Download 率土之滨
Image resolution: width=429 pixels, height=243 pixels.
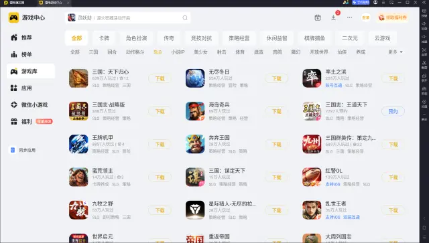tap(393, 78)
